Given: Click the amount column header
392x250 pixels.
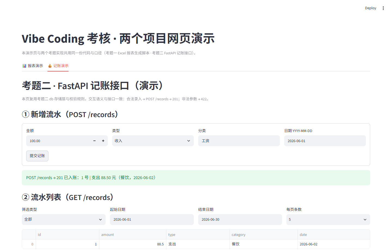Looking at the screenshot, I should pos(133,235).
